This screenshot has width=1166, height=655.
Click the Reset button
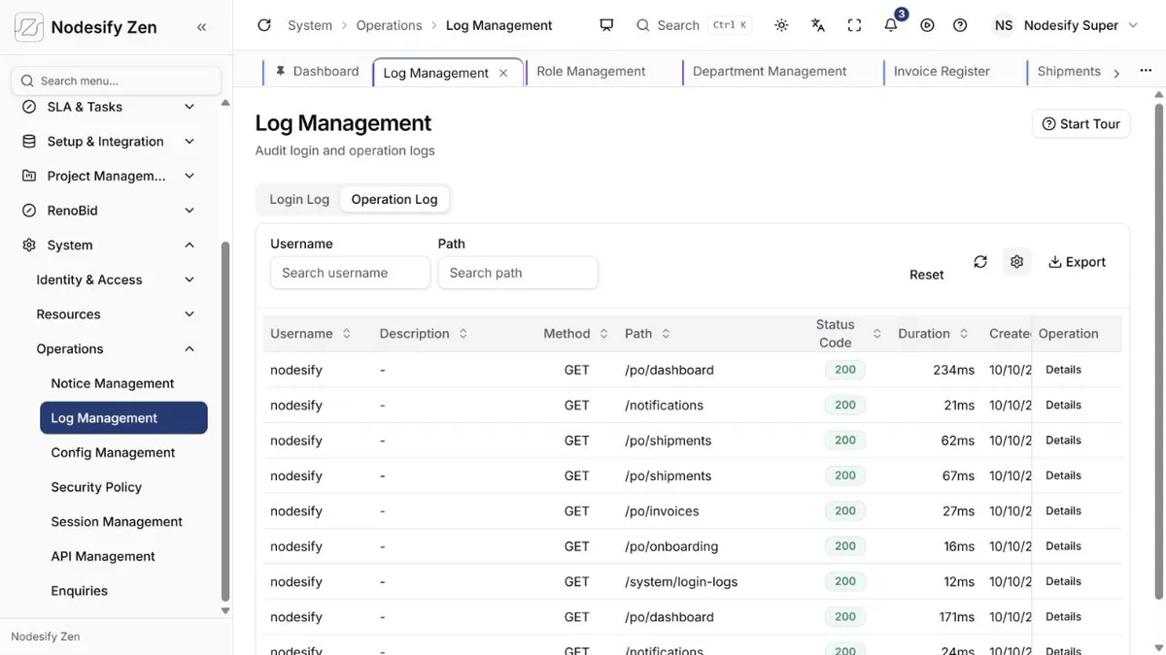click(x=926, y=275)
